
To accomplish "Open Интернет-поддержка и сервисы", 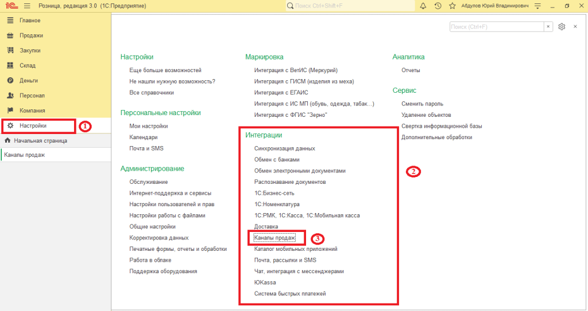I will [x=170, y=193].
